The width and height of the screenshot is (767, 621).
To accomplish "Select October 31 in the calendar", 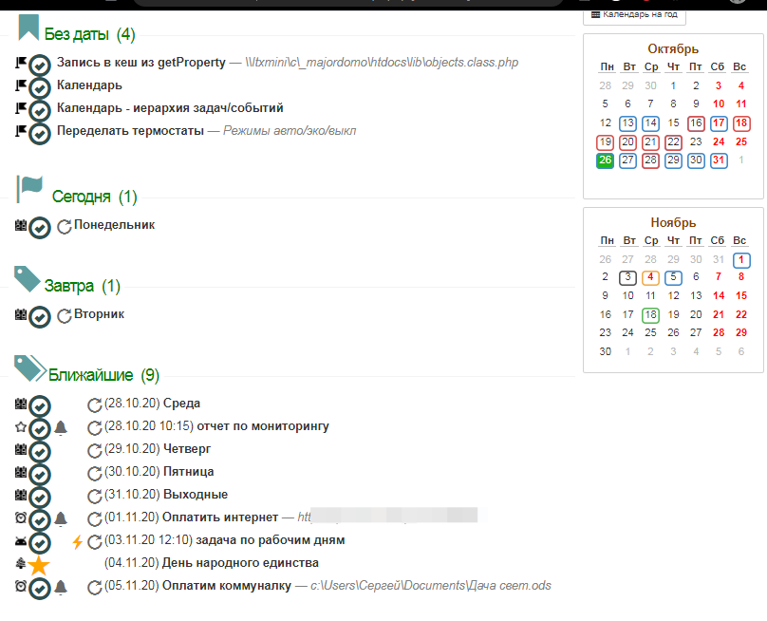I will click(x=718, y=160).
